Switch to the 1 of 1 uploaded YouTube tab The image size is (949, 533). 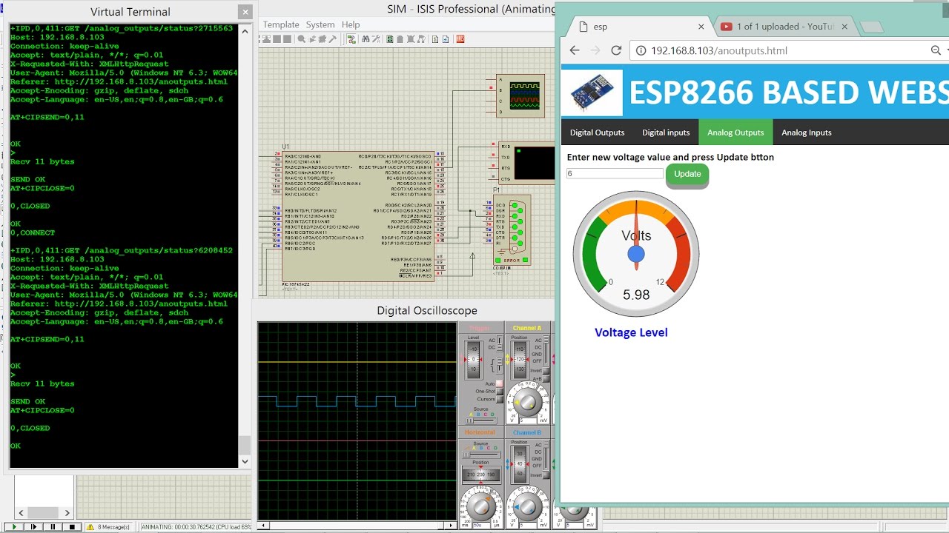(x=786, y=27)
